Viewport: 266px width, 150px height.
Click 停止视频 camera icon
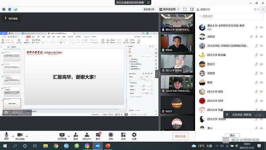[20, 135]
